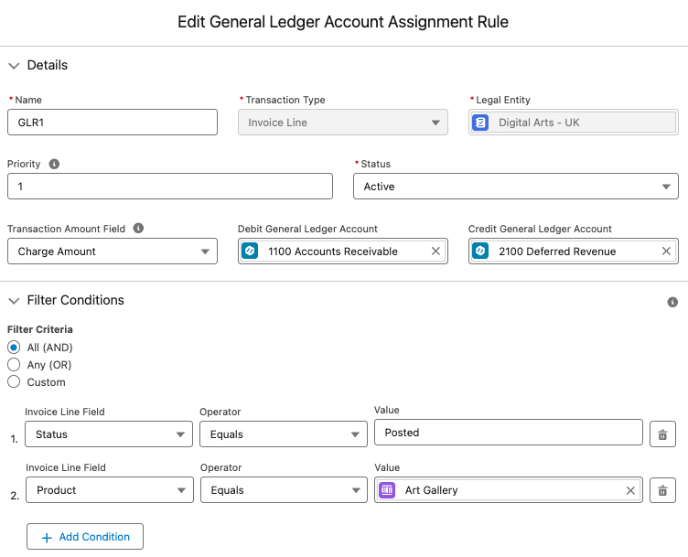Delete the Product filter condition row
The image size is (688, 557).
click(x=662, y=491)
